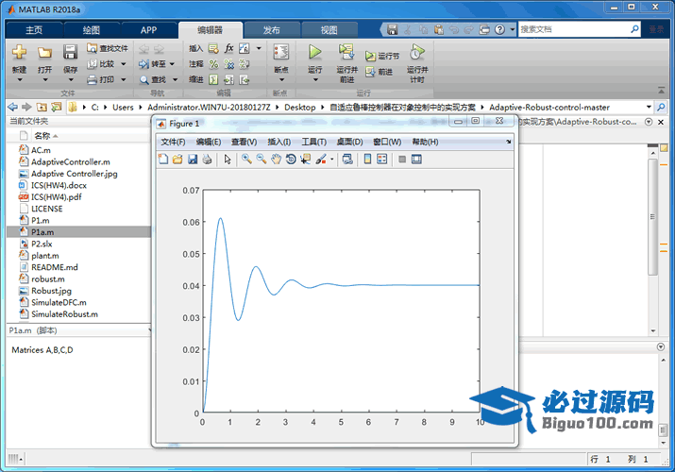Click the smart indent icon
The height and width of the screenshot is (472, 675).
(x=213, y=79)
